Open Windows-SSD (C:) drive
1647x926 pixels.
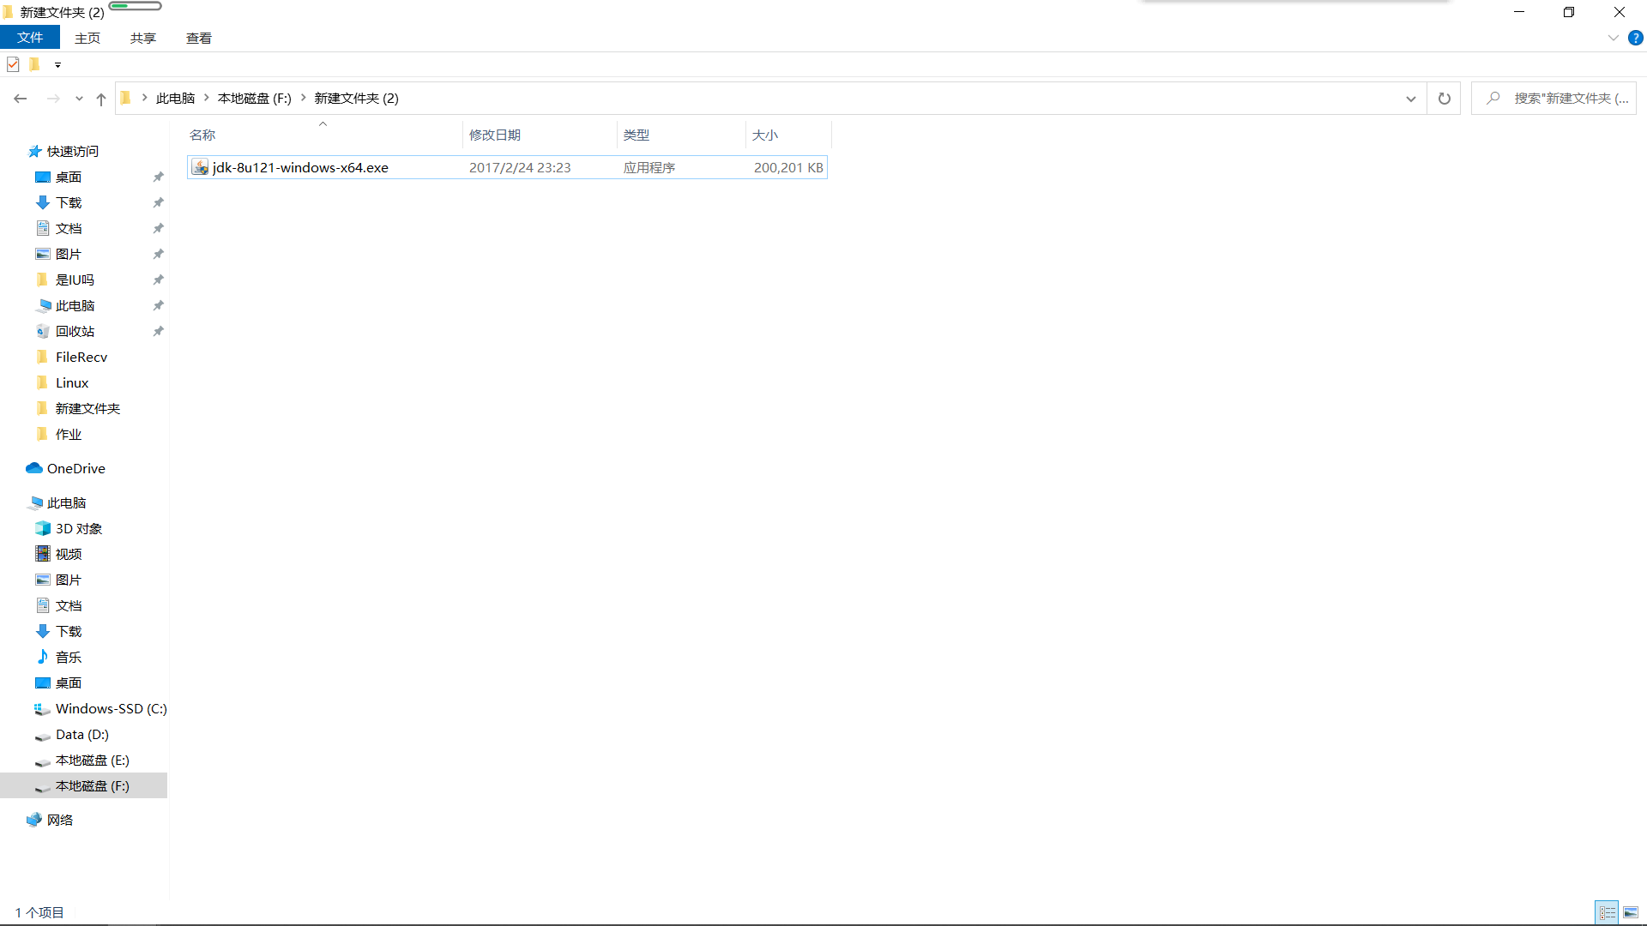pos(112,708)
